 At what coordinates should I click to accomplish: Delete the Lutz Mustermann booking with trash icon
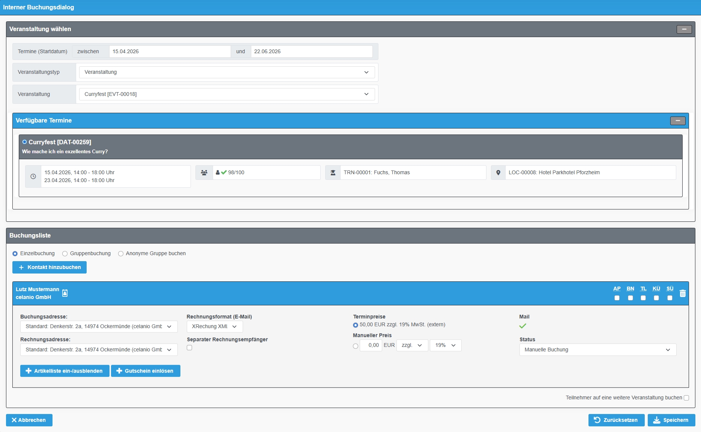coord(683,293)
